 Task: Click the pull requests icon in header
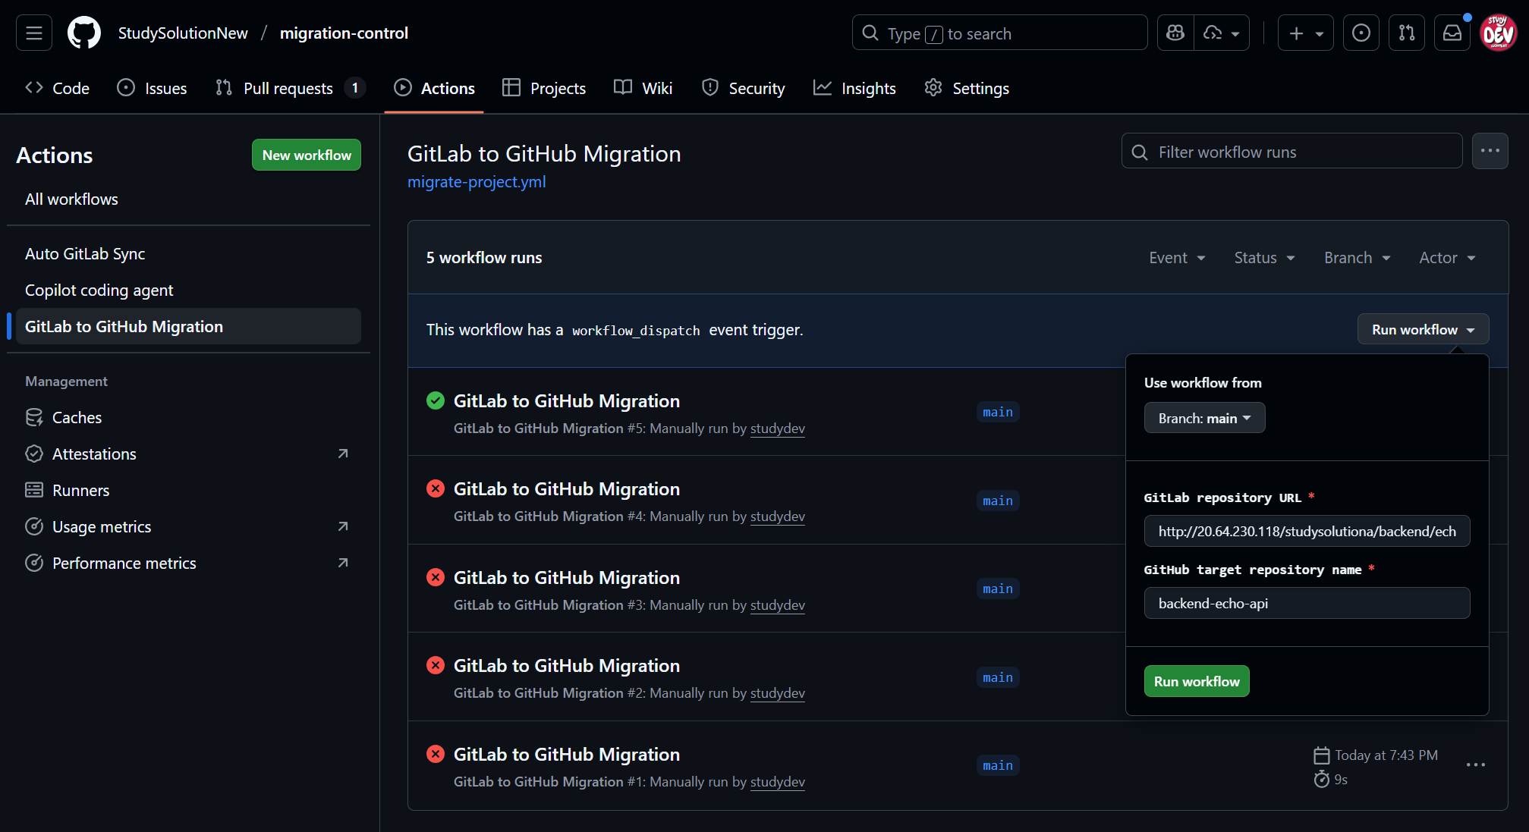point(1406,33)
